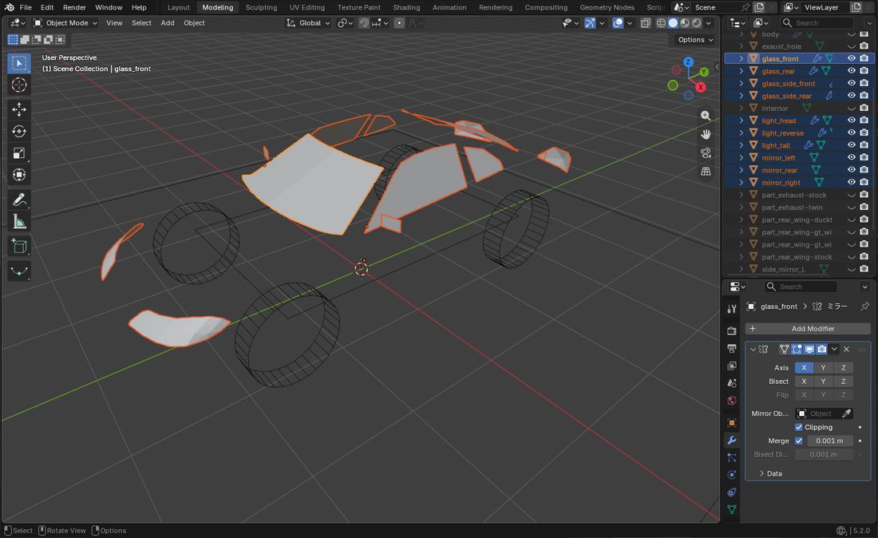The width and height of the screenshot is (878, 538).
Task: Pick the Measure tool
Action: (19, 222)
